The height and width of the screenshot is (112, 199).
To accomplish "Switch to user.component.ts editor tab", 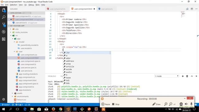I will pos(57,9).
